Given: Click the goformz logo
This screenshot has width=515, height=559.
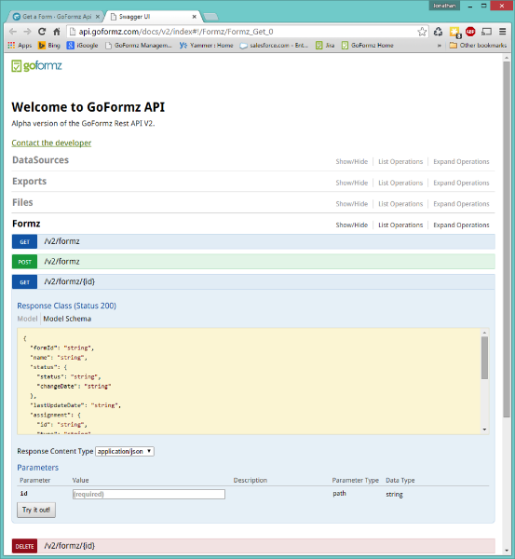Looking at the screenshot, I should pyautogui.click(x=36, y=66).
